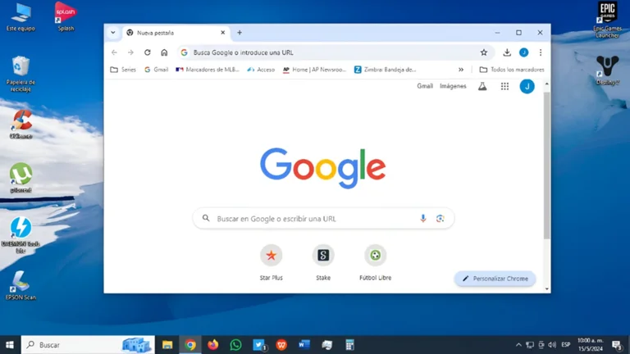Open Chrome profile avatar in toolbar
The width and height of the screenshot is (630, 354).
[x=524, y=52]
